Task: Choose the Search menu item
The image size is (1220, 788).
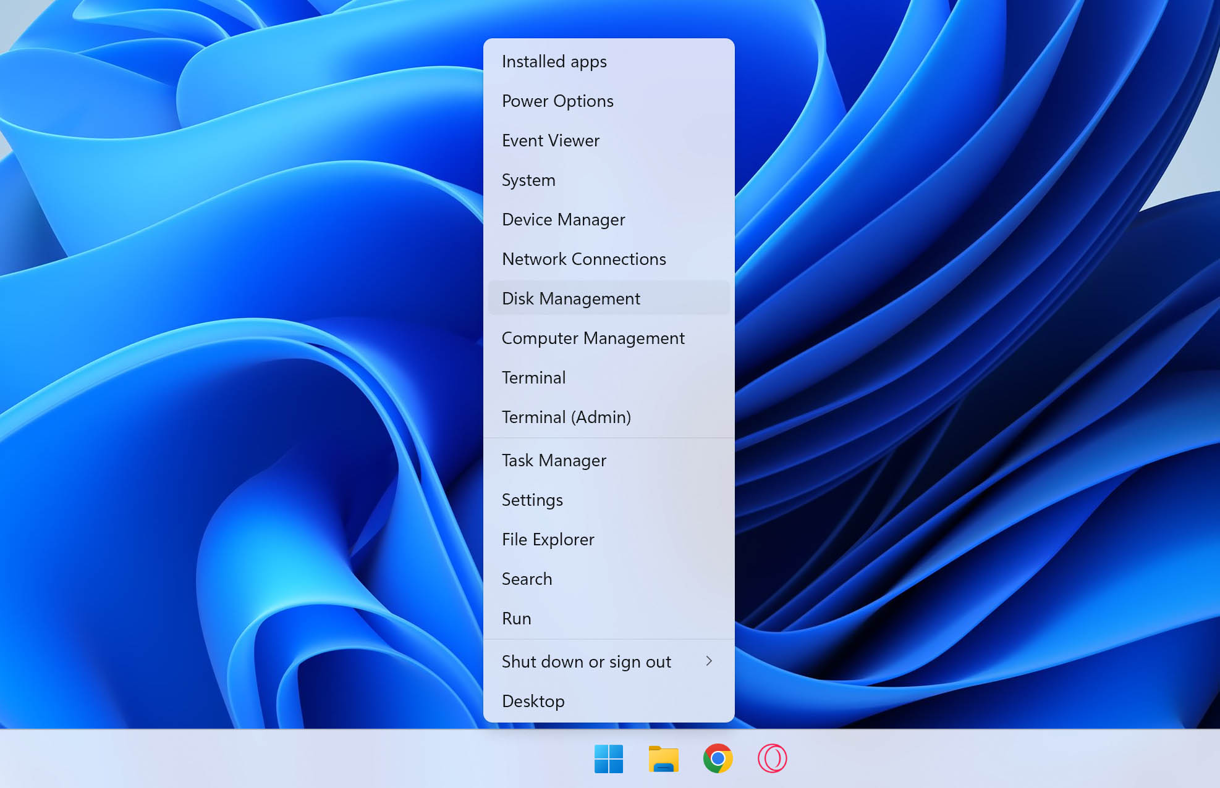Action: click(527, 579)
